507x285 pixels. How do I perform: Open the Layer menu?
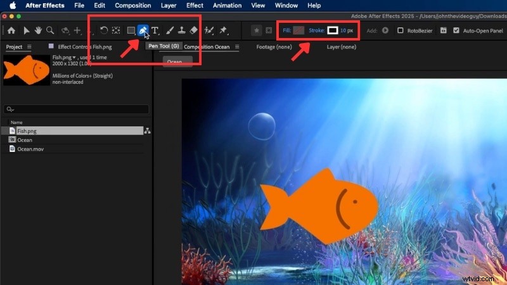tap(169, 6)
